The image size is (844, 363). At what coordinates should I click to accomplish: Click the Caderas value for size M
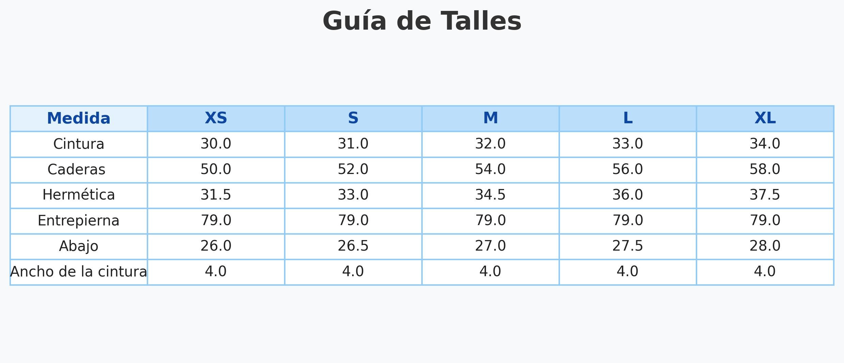tap(490, 170)
